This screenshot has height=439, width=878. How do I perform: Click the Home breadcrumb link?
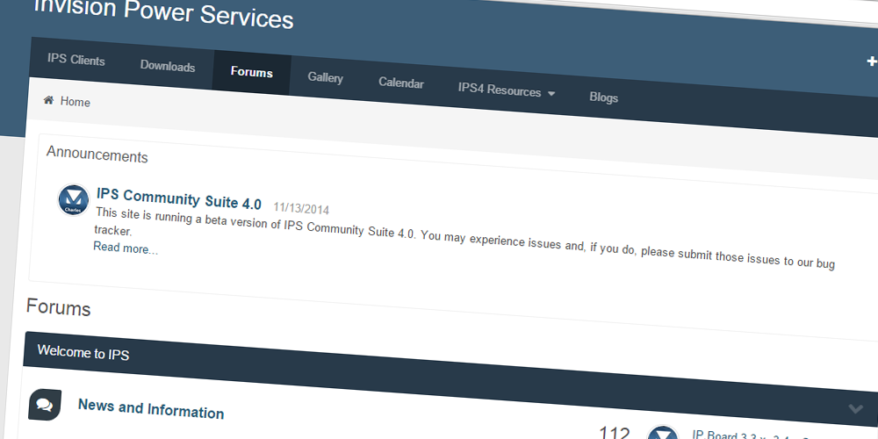coord(75,102)
